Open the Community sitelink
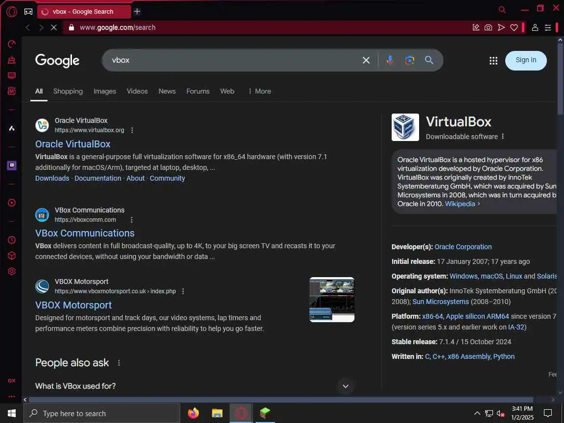 (167, 178)
